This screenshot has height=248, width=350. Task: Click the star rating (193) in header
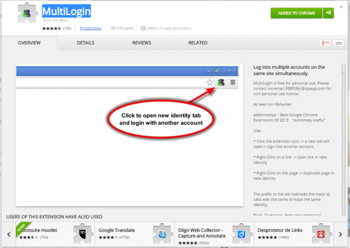[57, 29]
